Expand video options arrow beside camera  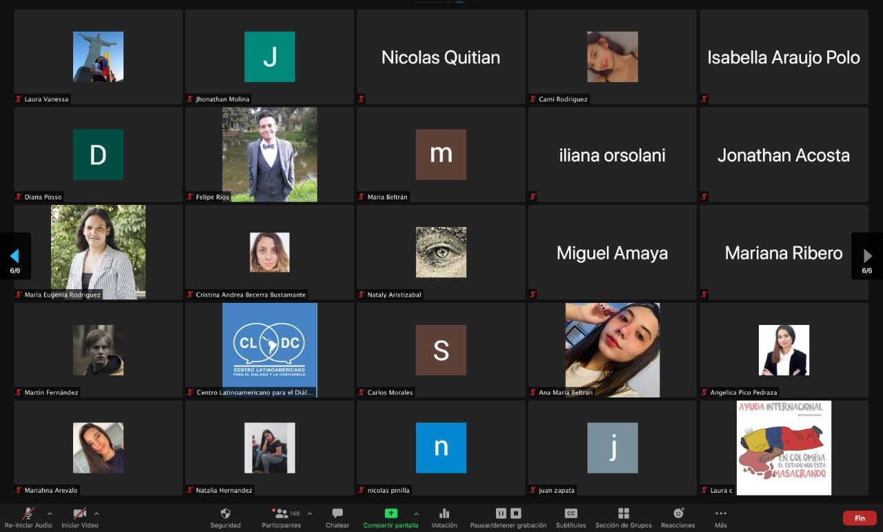click(97, 513)
